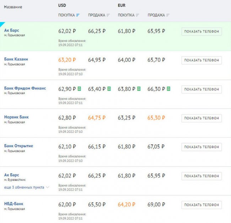Image resolution: width=231 pixels, height=223 pixels.
Task: Open Норвик Банк page
Action: coord(16,117)
